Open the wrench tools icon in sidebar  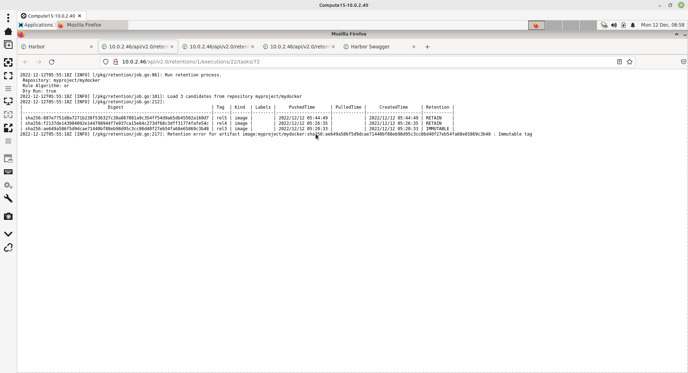tap(8, 199)
